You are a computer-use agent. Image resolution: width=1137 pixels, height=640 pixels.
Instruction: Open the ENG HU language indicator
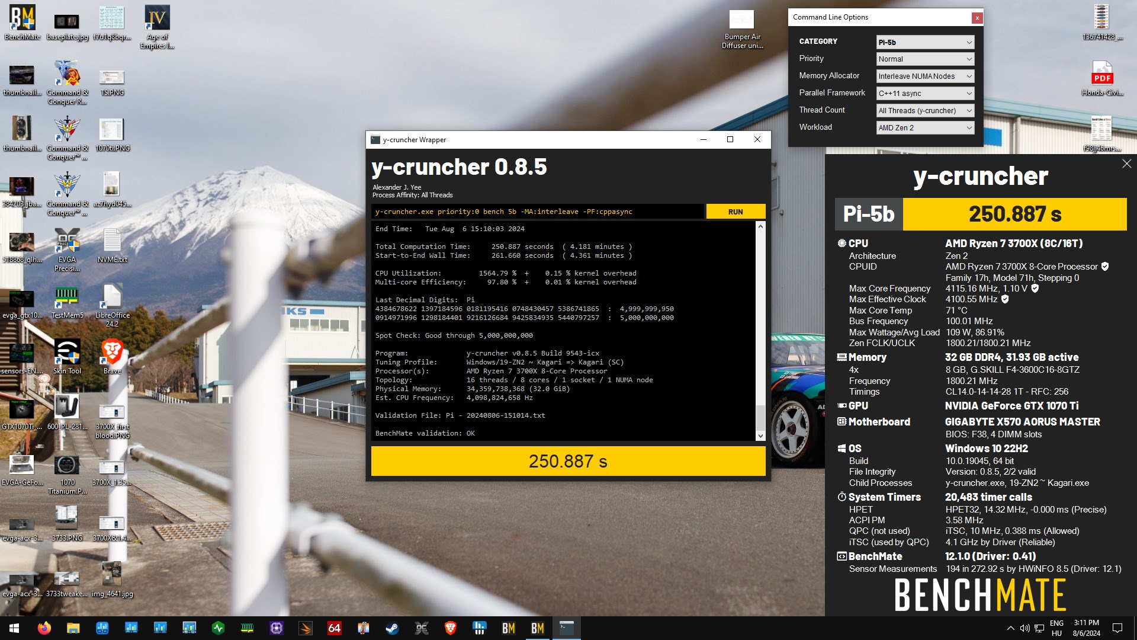click(x=1056, y=628)
